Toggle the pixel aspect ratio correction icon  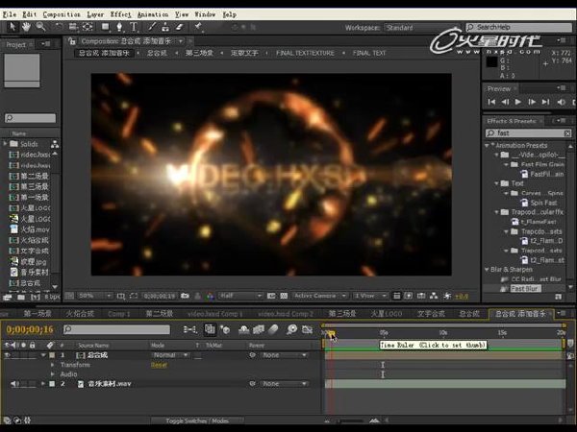point(396,296)
